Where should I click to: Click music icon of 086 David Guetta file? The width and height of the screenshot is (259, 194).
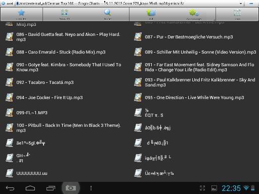click(x=10, y=37)
